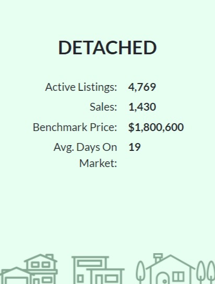Click the upper windows of the left house
The height and width of the screenshot is (284, 215).
click(41, 265)
